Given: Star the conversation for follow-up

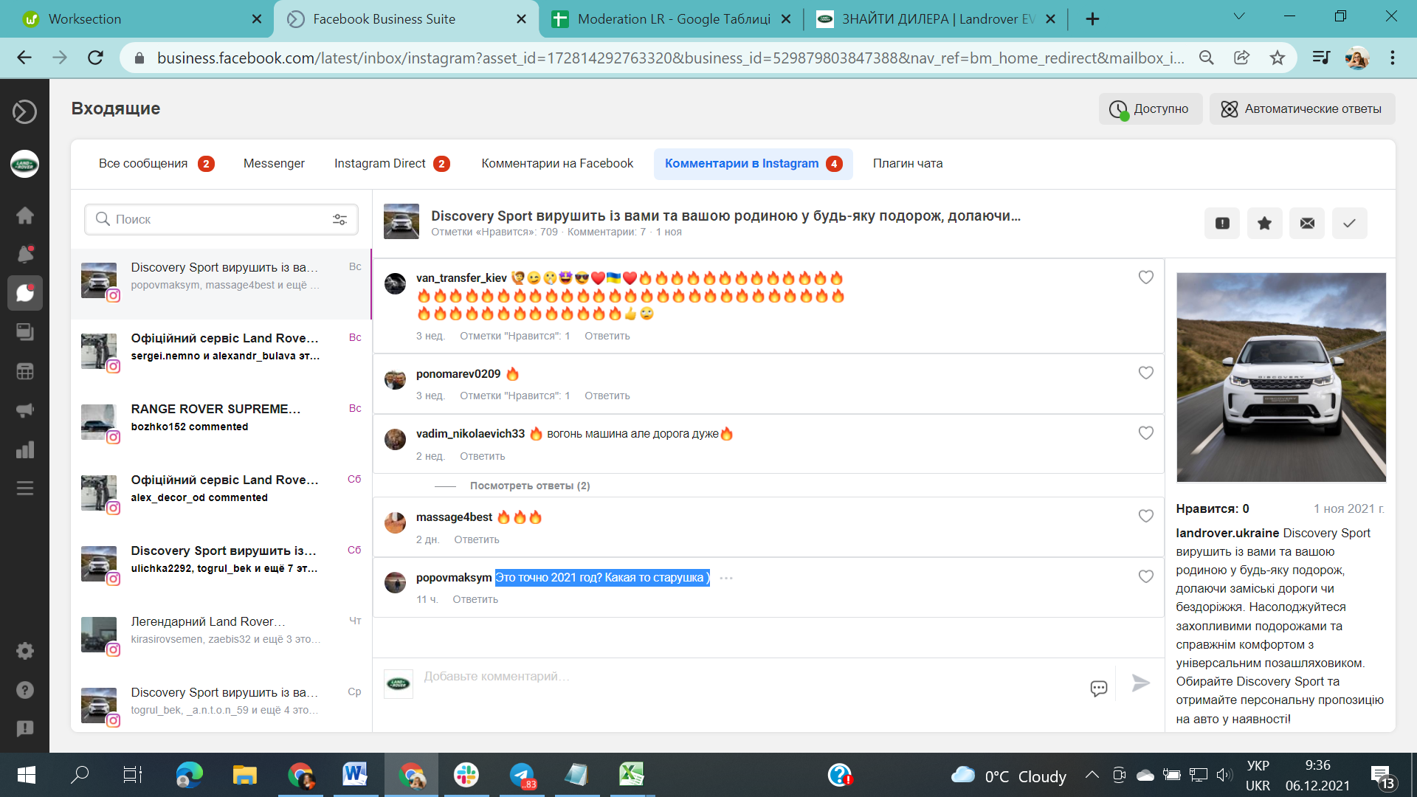Looking at the screenshot, I should pos(1264,224).
